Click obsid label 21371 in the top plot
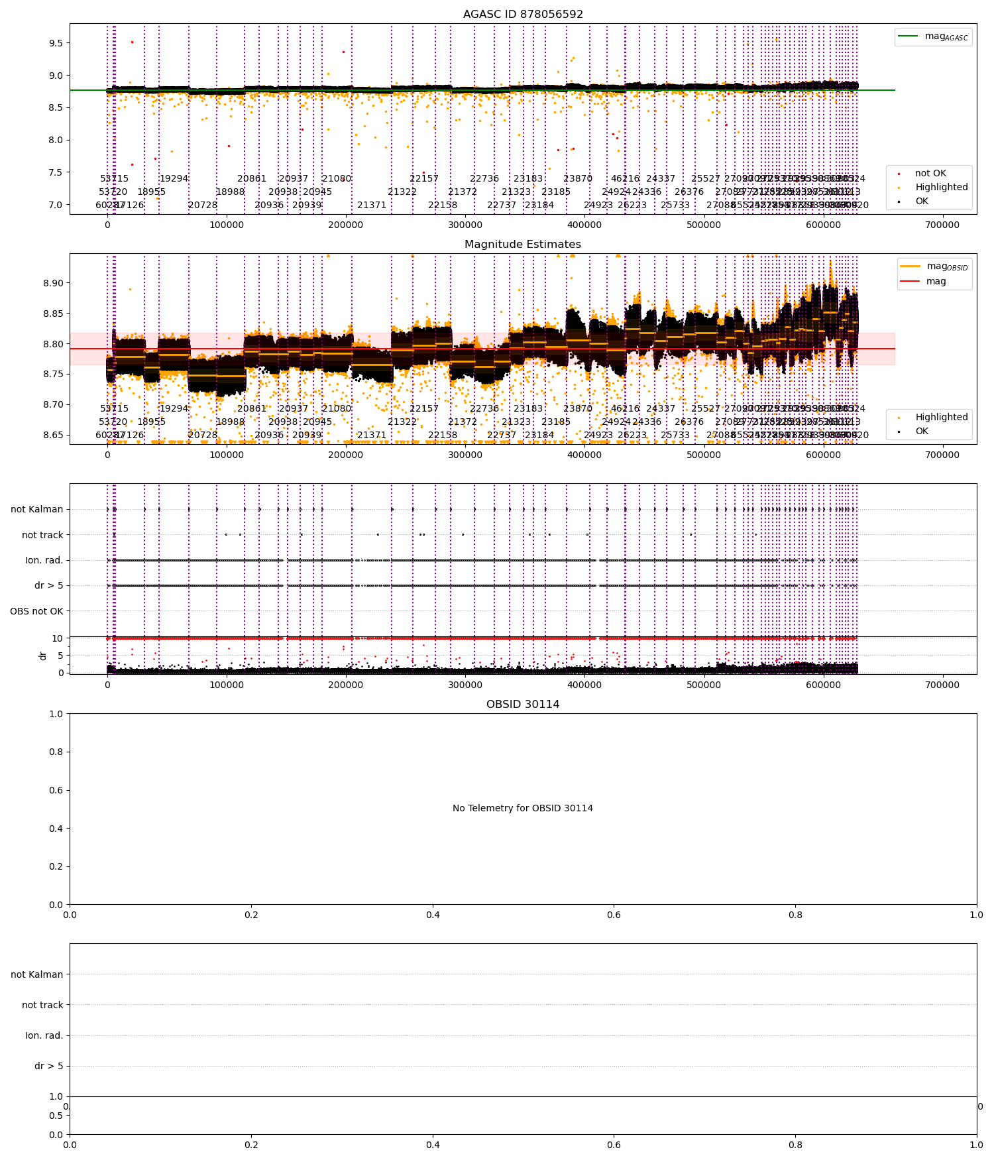The image size is (994, 1160). (372, 205)
